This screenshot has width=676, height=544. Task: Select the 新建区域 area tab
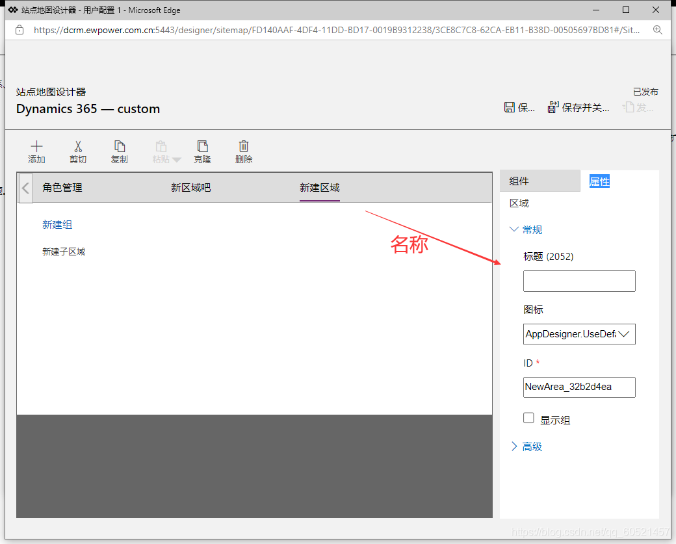click(319, 188)
